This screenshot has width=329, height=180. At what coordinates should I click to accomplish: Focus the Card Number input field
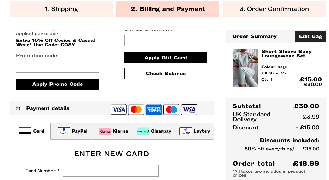click(x=111, y=171)
